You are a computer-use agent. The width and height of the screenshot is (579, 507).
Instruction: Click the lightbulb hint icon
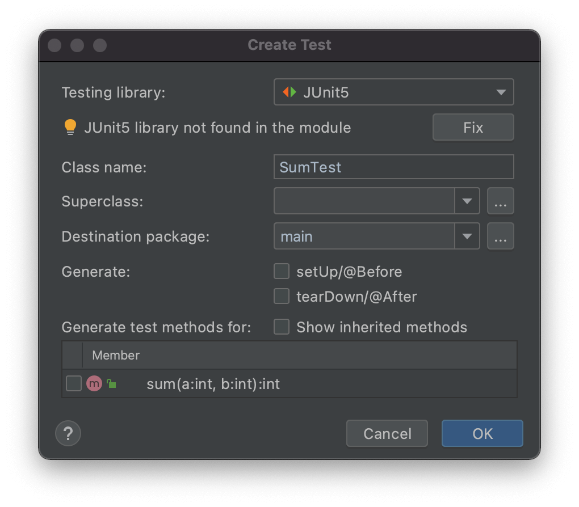[70, 127]
